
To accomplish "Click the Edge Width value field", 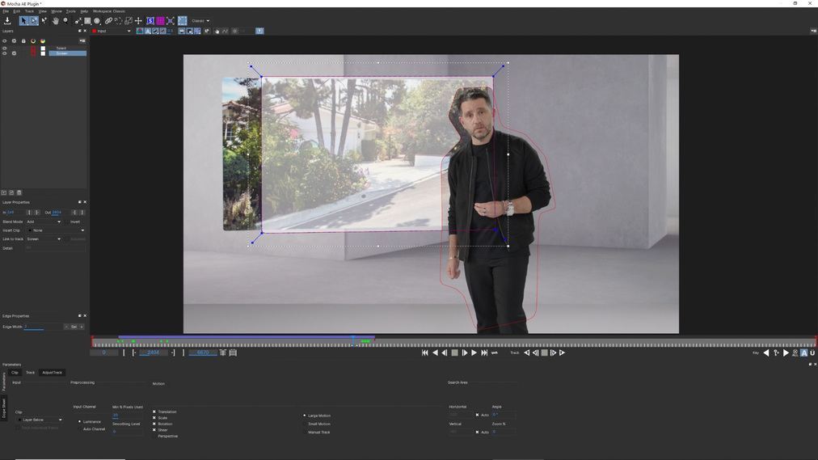I will coord(43,327).
